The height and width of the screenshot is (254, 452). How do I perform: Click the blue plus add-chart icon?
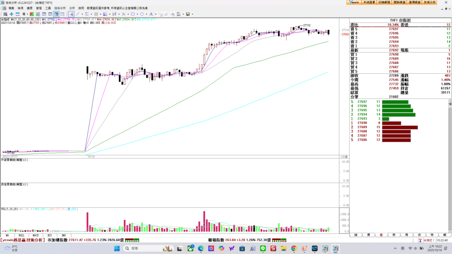pyautogui.click(x=11, y=14)
